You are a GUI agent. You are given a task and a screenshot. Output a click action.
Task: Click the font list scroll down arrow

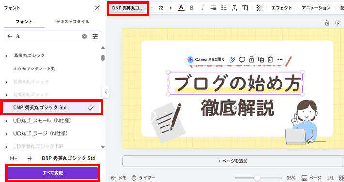click(103, 147)
